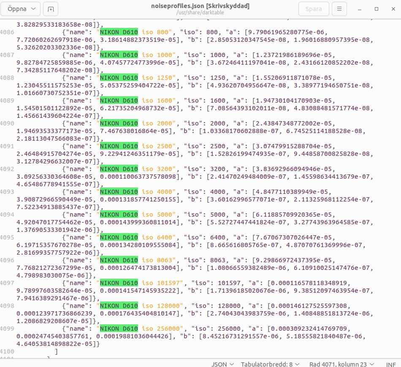Click line number 4094 in gutter
This screenshot has height=367, width=401.
(x=7, y=215)
